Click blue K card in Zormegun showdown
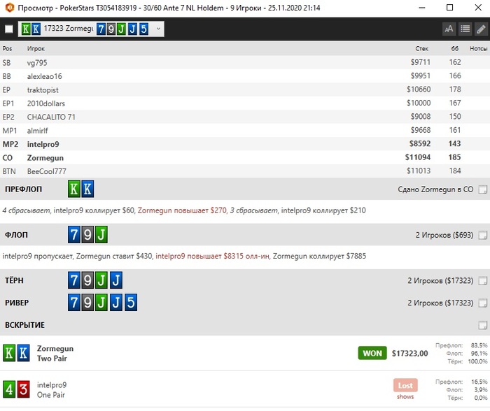Screen dimensions: 490x411 23,353
